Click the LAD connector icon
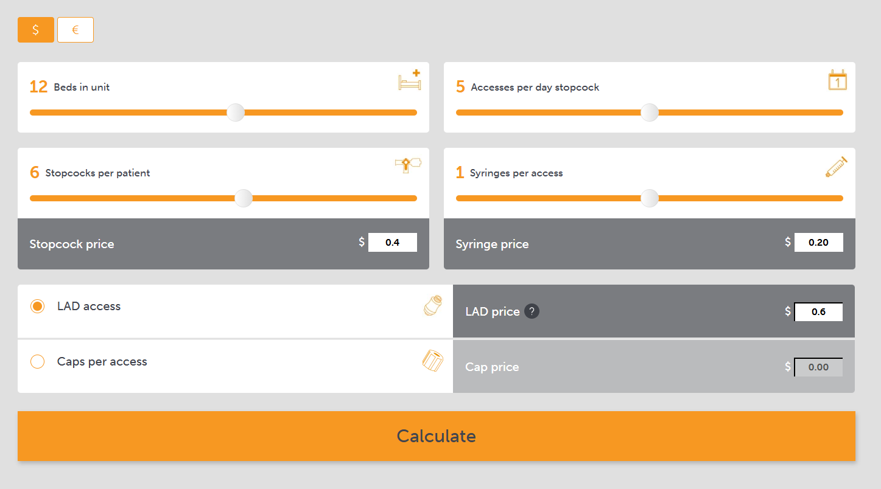This screenshot has width=881, height=489. coord(432,305)
